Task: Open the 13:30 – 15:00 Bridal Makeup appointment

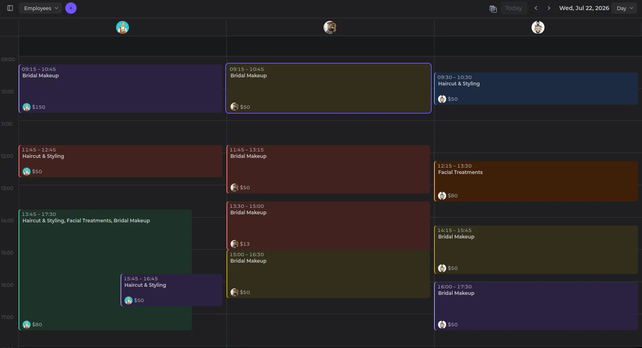Action: [x=328, y=226]
